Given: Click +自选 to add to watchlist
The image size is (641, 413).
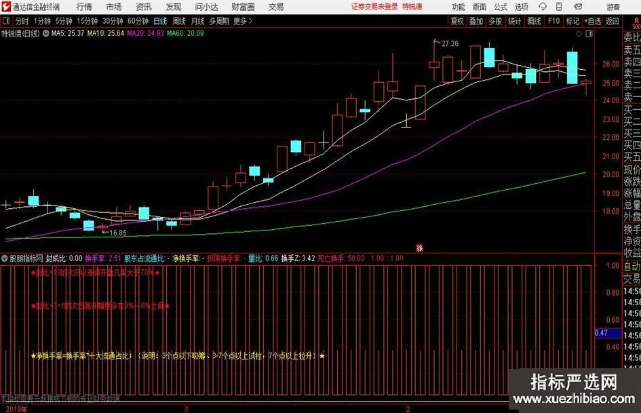Looking at the screenshot, I should (593, 21).
